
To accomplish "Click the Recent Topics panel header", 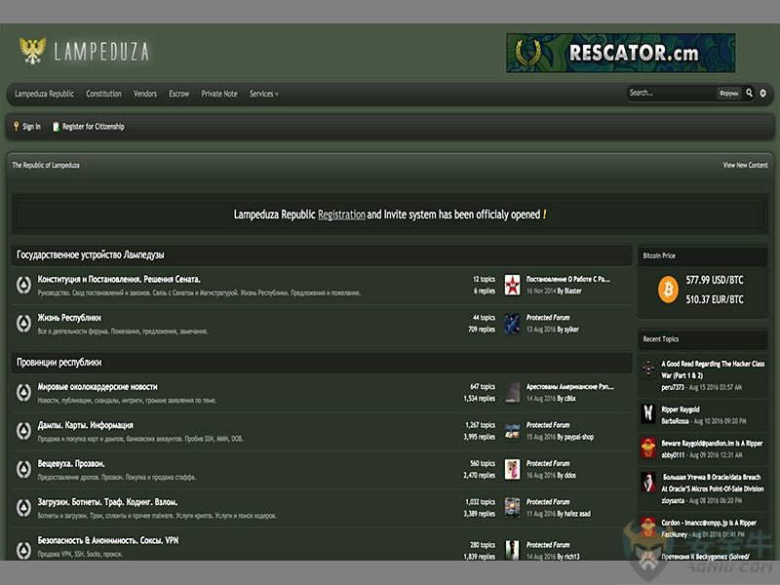I will click(703, 339).
